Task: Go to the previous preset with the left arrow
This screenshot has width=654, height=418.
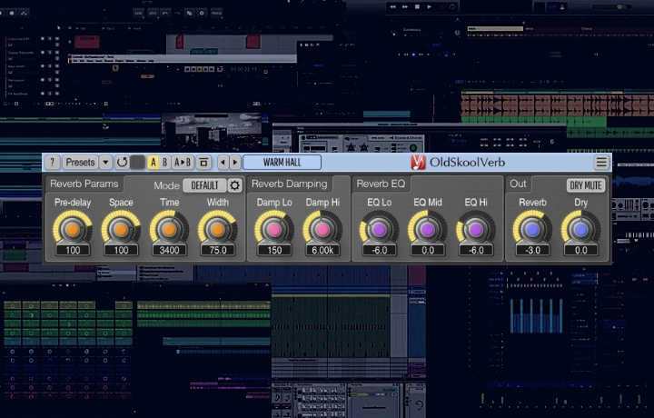Action: point(223,162)
